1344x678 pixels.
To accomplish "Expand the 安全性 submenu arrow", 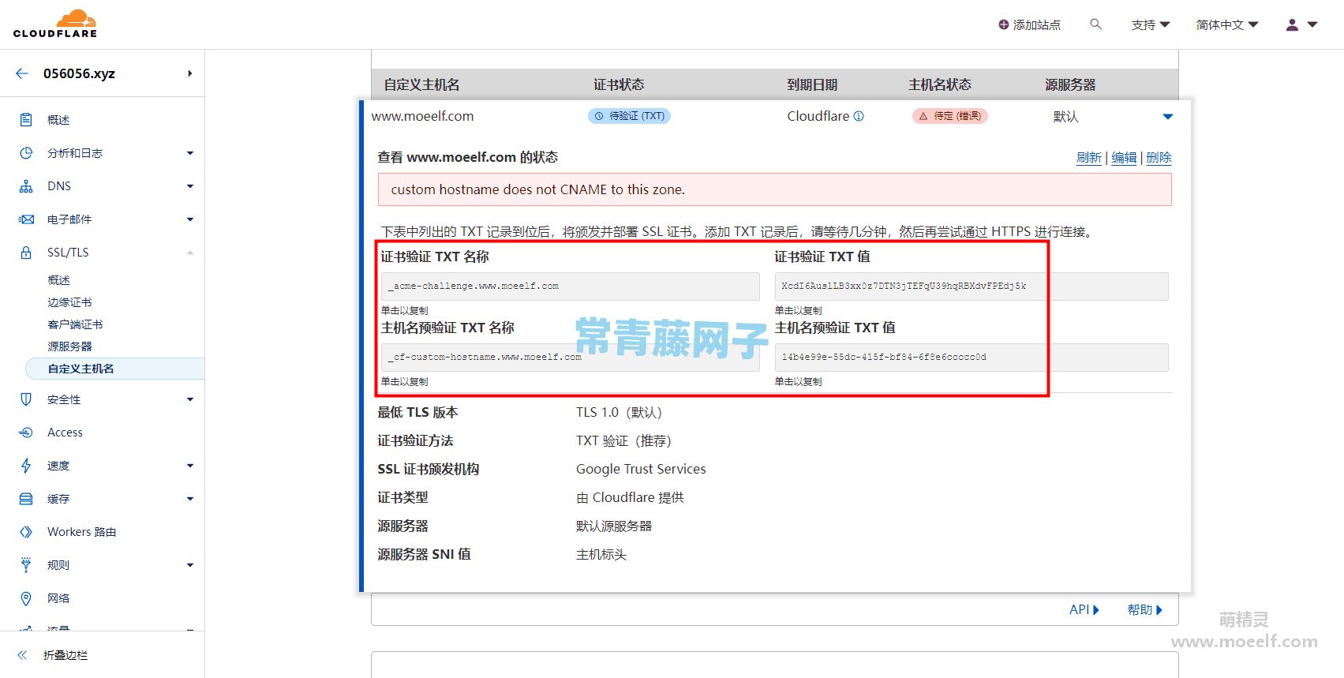I will tap(190, 399).
